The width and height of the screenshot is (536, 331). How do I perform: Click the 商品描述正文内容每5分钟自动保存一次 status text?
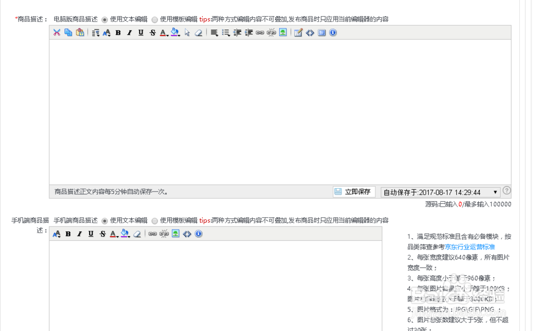(x=111, y=192)
